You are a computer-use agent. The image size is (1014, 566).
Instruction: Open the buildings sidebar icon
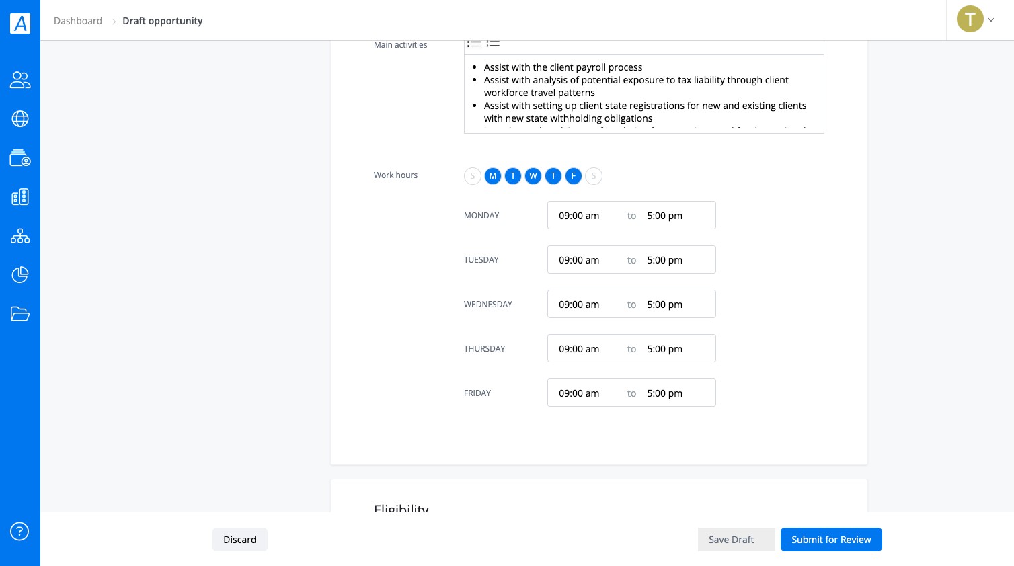[x=20, y=197]
